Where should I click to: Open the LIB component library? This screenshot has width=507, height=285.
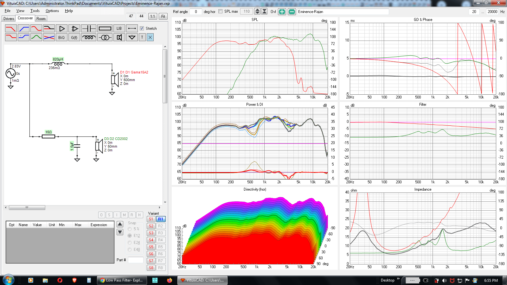[119, 28]
